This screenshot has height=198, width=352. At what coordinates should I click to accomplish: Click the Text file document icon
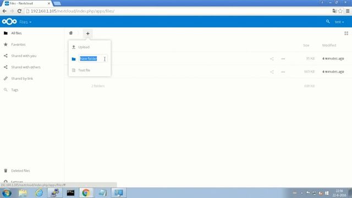[x=74, y=70]
